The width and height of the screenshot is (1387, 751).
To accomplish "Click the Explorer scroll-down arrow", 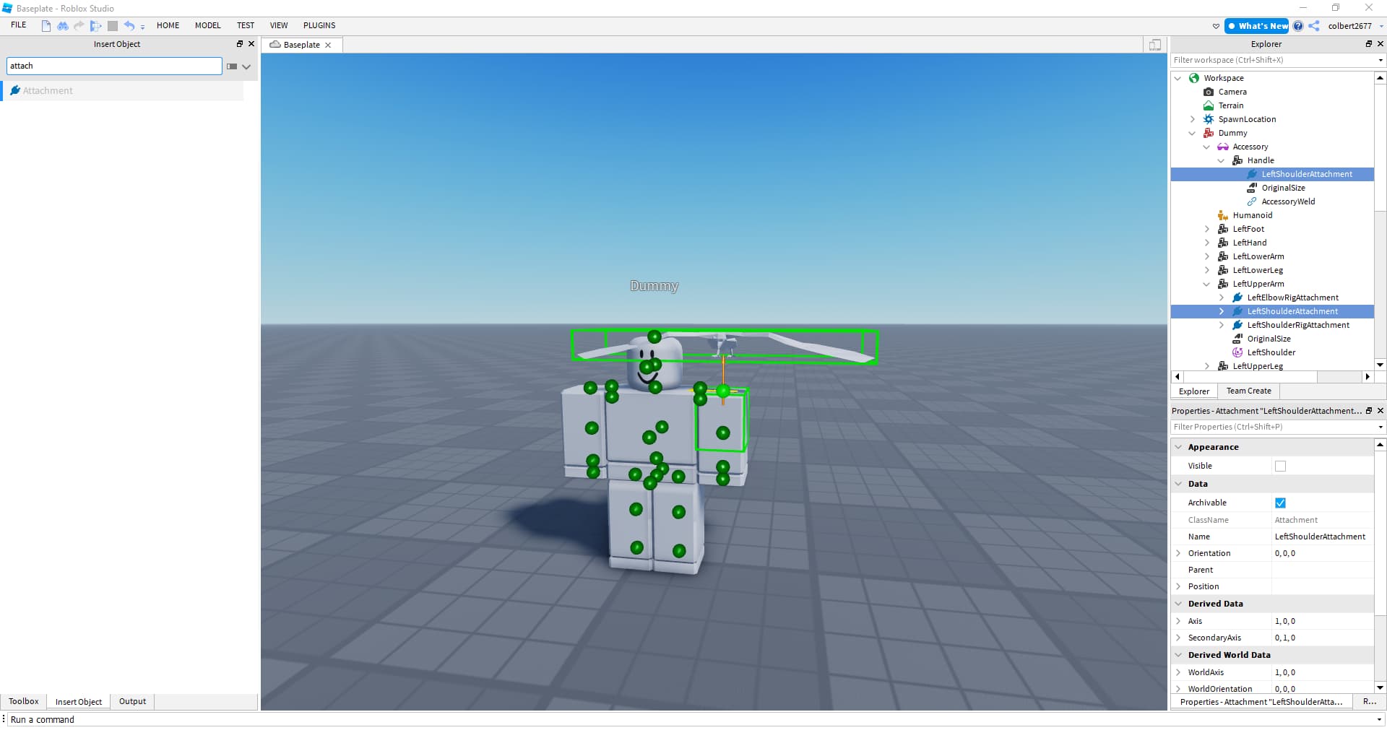I will pos(1380,365).
